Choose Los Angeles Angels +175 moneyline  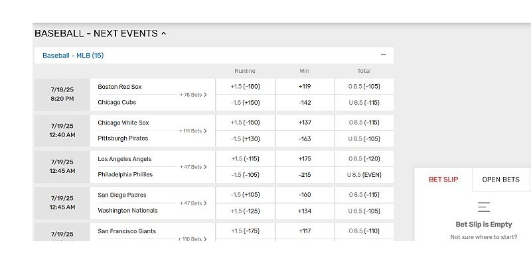point(305,159)
